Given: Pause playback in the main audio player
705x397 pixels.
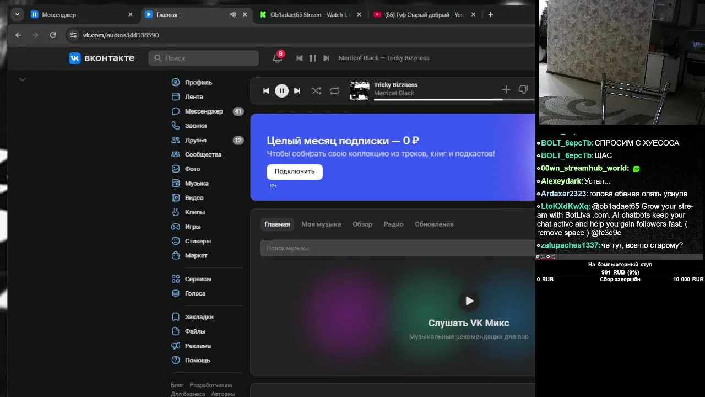Looking at the screenshot, I should (281, 91).
